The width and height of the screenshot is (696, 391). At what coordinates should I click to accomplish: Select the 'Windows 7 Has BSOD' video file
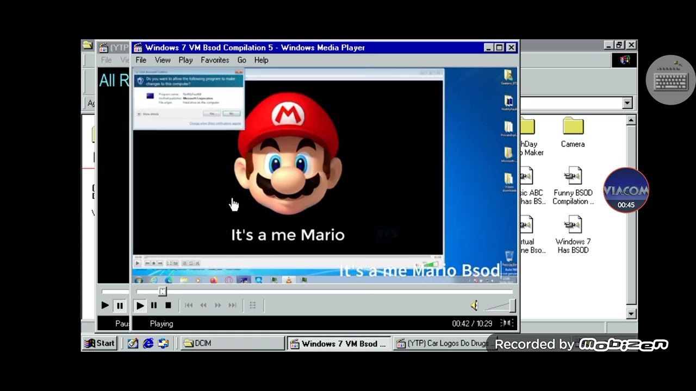tap(573, 235)
